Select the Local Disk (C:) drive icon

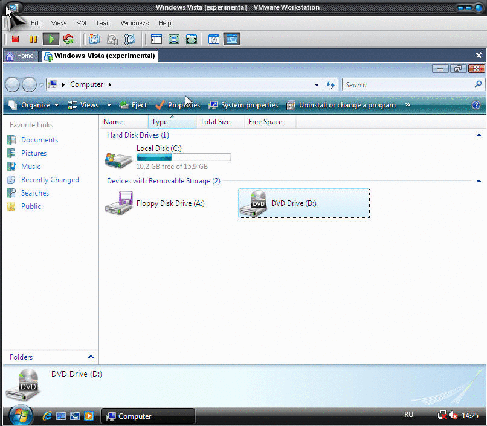pos(118,159)
